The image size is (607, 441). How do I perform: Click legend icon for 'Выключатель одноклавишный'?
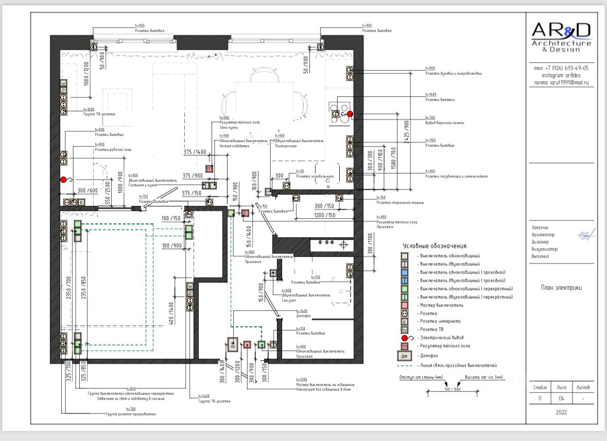[x=404, y=256]
